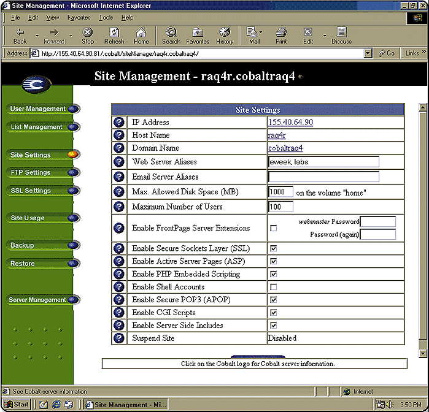
Task: Click the Back toolbar icon
Action: [x=20, y=36]
